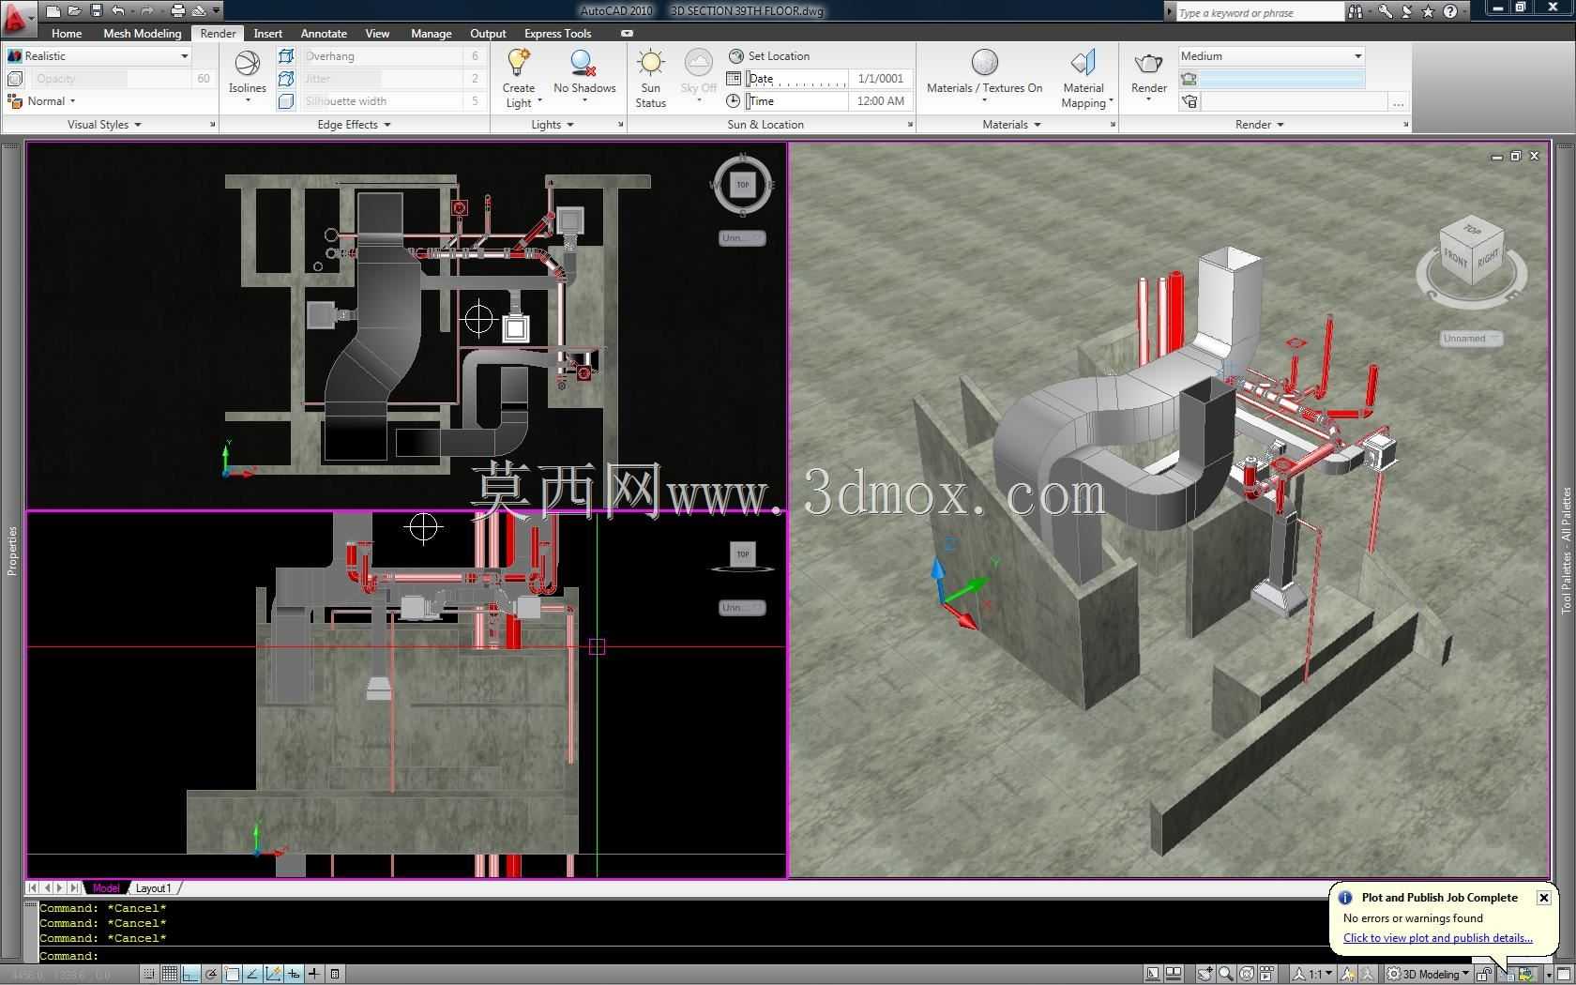Click the Clean Screen icon in status bar
This screenshot has width=1576, height=985.
tap(1564, 974)
